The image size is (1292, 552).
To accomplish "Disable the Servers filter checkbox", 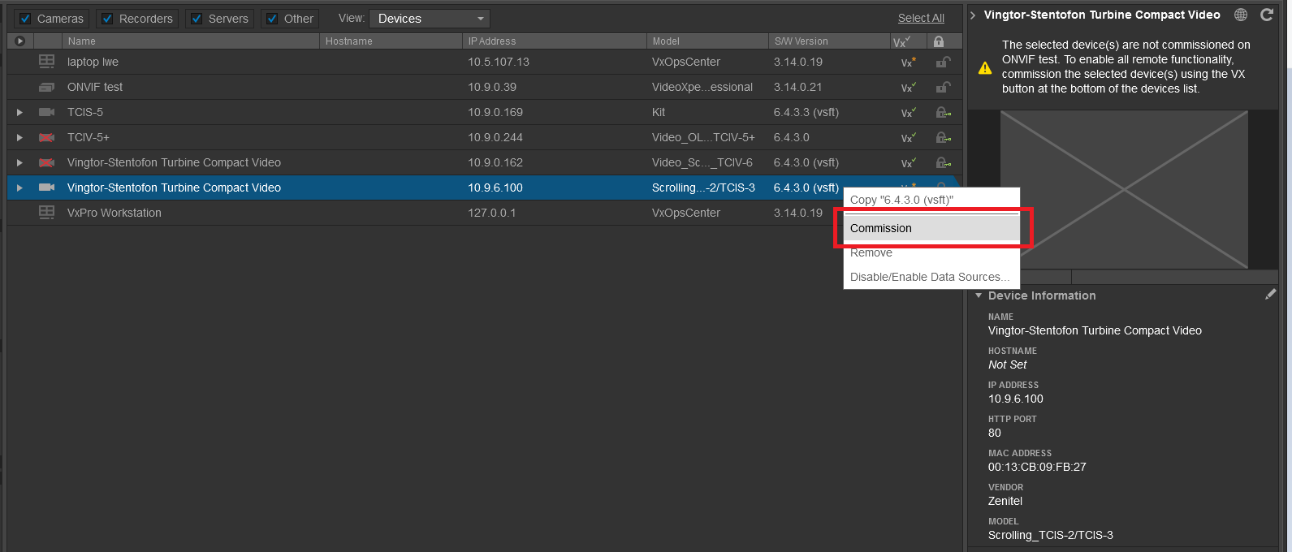I will point(197,19).
